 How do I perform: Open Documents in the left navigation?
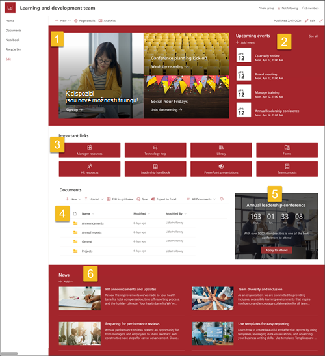tap(14, 31)
